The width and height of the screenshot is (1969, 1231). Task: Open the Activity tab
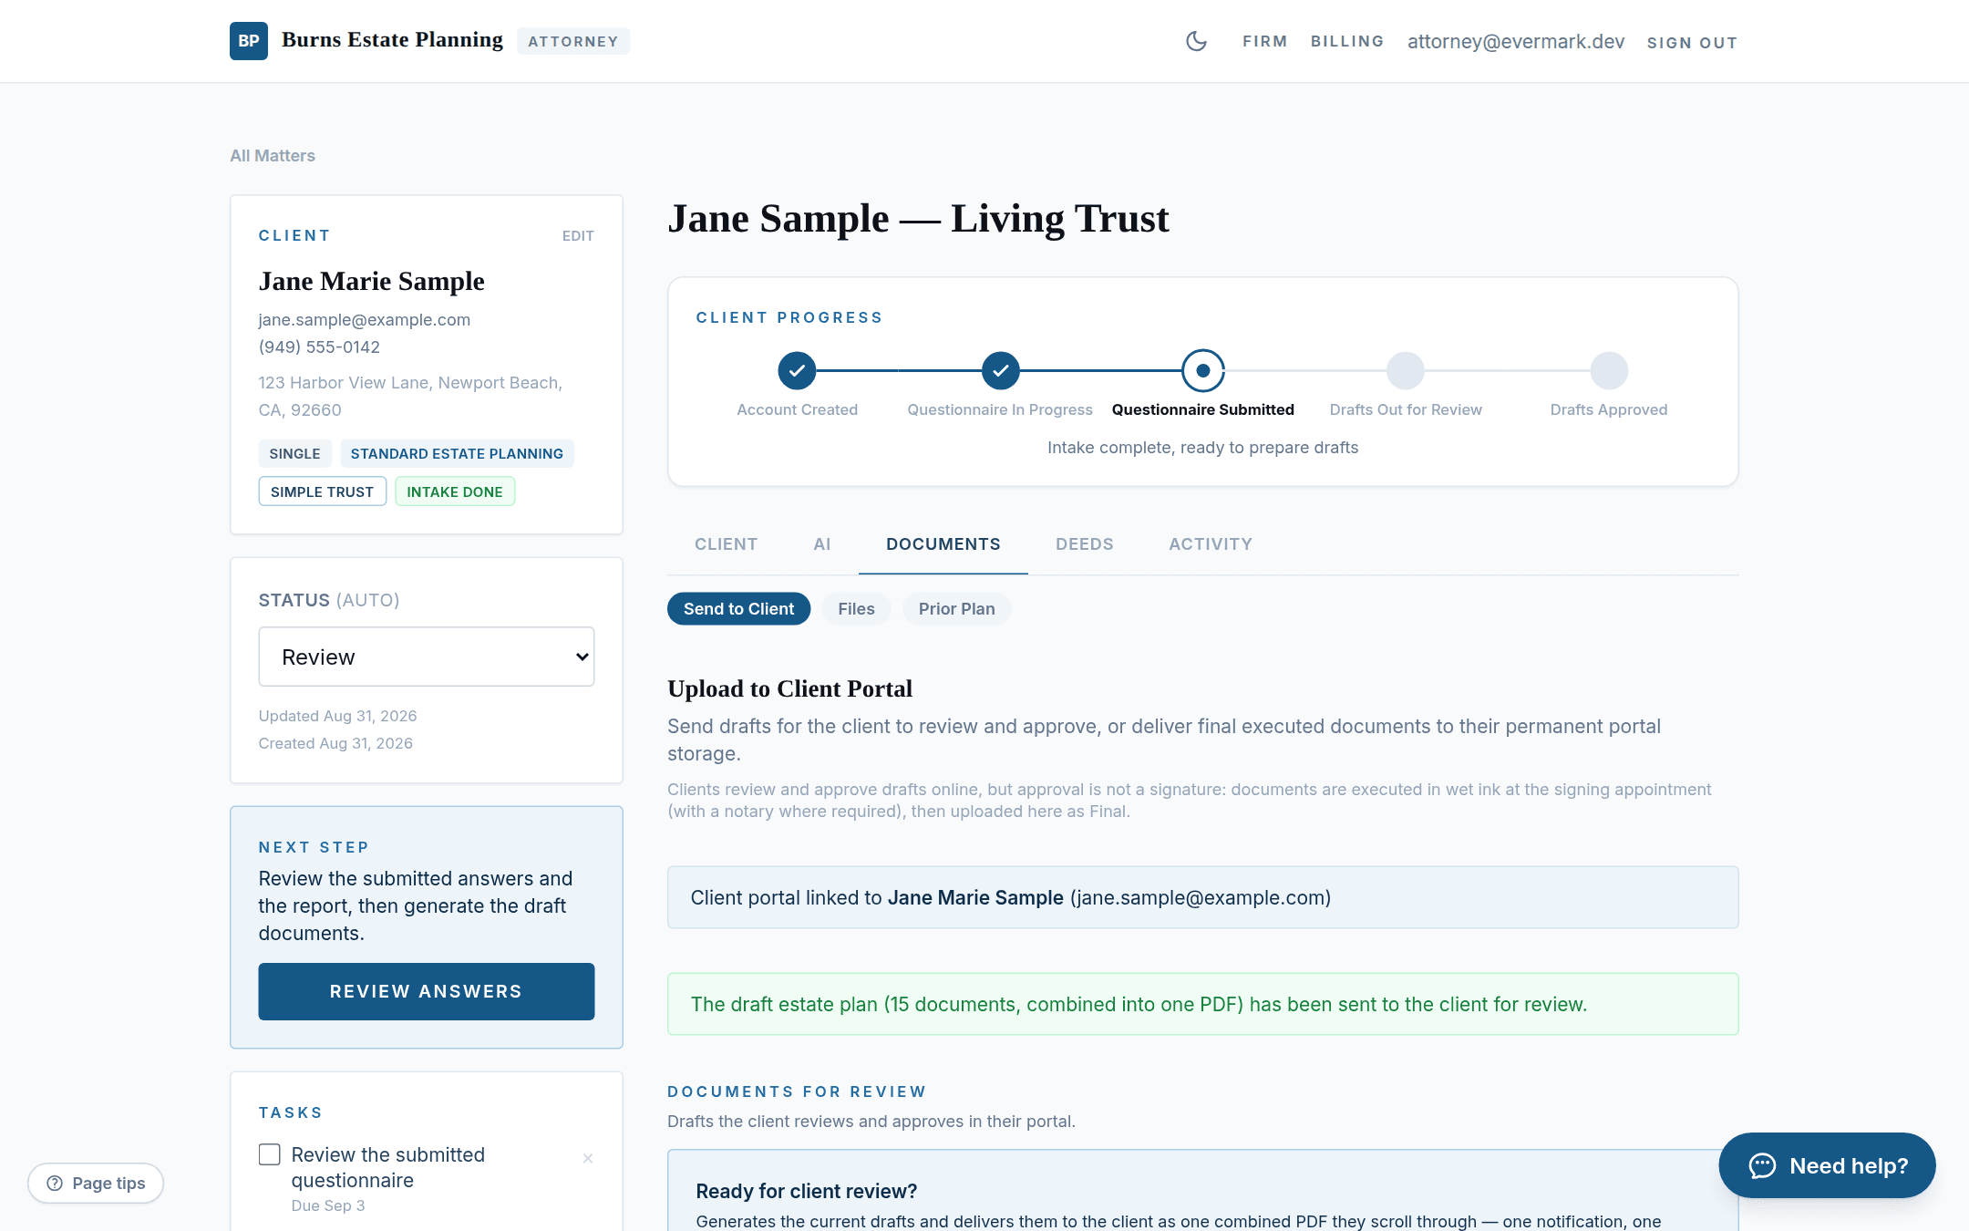[1210, 544]
